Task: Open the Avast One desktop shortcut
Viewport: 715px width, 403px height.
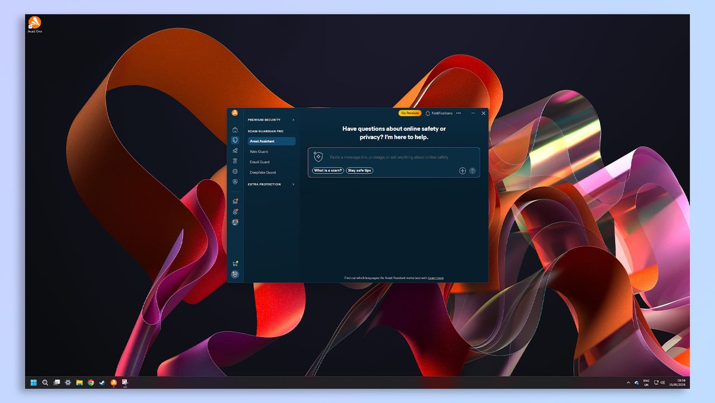Action: 35,25
